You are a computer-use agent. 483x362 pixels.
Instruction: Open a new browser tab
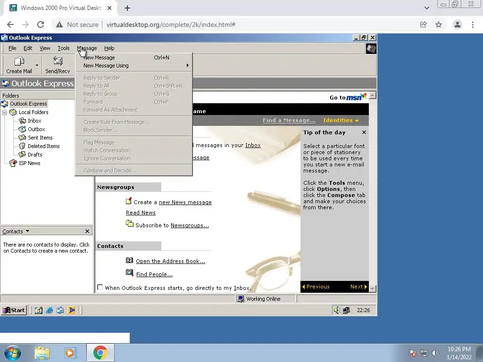pos(127,8)
